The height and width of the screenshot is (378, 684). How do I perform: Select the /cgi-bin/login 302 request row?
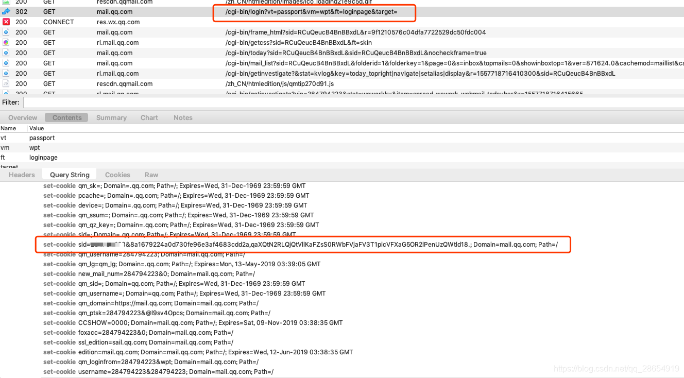click(x=342, y=11)
